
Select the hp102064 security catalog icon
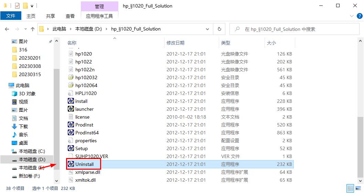click(71, 85)
